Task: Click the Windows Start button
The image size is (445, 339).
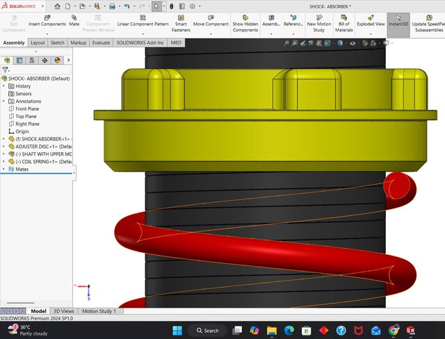Action: [x=177, y=331]
